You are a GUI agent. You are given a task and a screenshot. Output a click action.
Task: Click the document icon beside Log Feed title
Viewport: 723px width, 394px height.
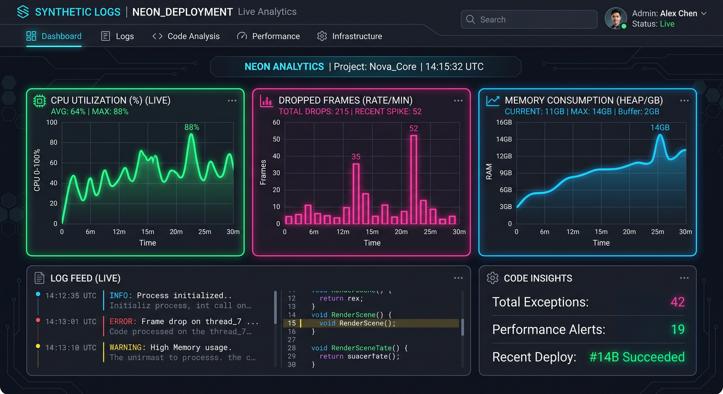[39, 278]
